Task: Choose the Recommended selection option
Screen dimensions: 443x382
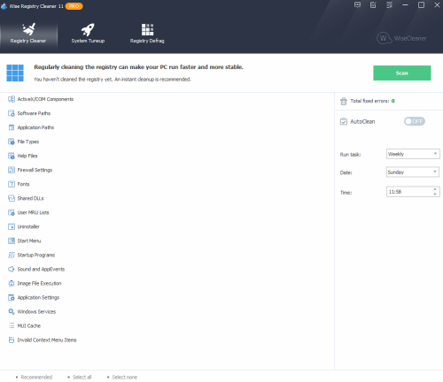Action: point(36,378)
